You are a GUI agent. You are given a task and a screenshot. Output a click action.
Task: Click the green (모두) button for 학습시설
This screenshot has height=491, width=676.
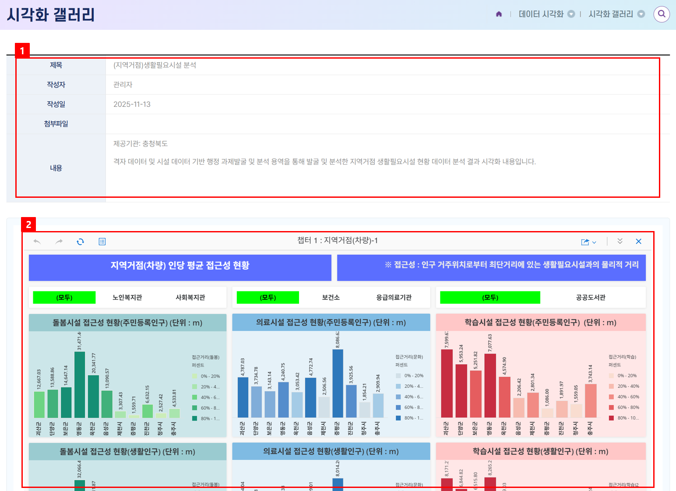pos(490,298)
